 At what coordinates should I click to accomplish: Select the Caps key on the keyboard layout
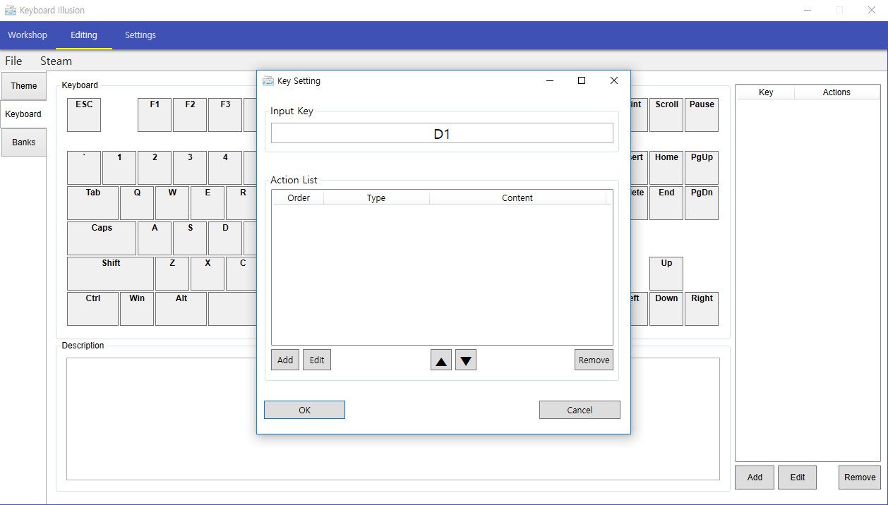(101, 238)
